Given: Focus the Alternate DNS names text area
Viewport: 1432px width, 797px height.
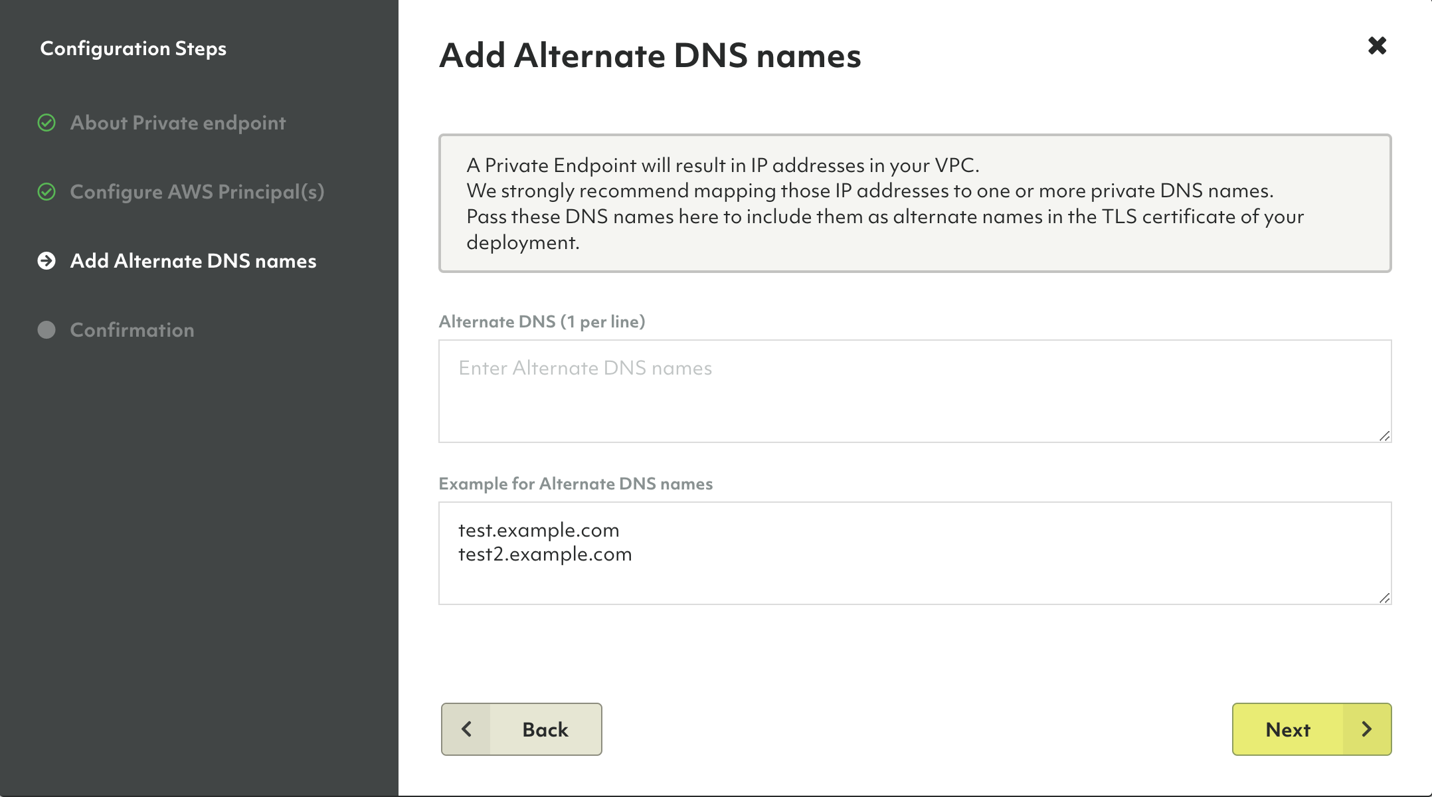Looking at the screenshot, I should pos(914,391).
